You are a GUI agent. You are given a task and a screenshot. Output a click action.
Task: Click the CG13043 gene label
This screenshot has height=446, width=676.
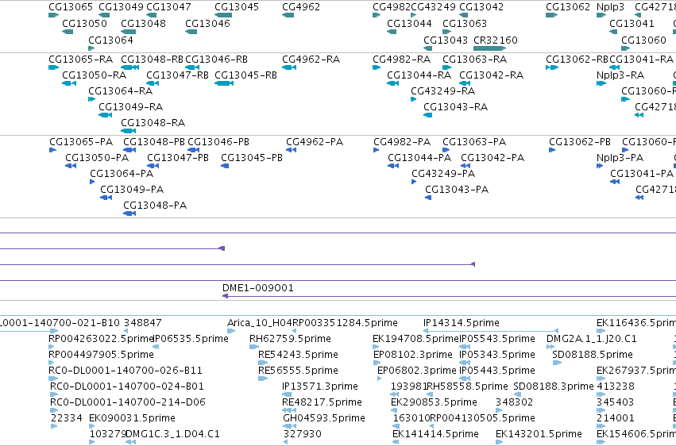pyautogui.click(x=446, y=40)
